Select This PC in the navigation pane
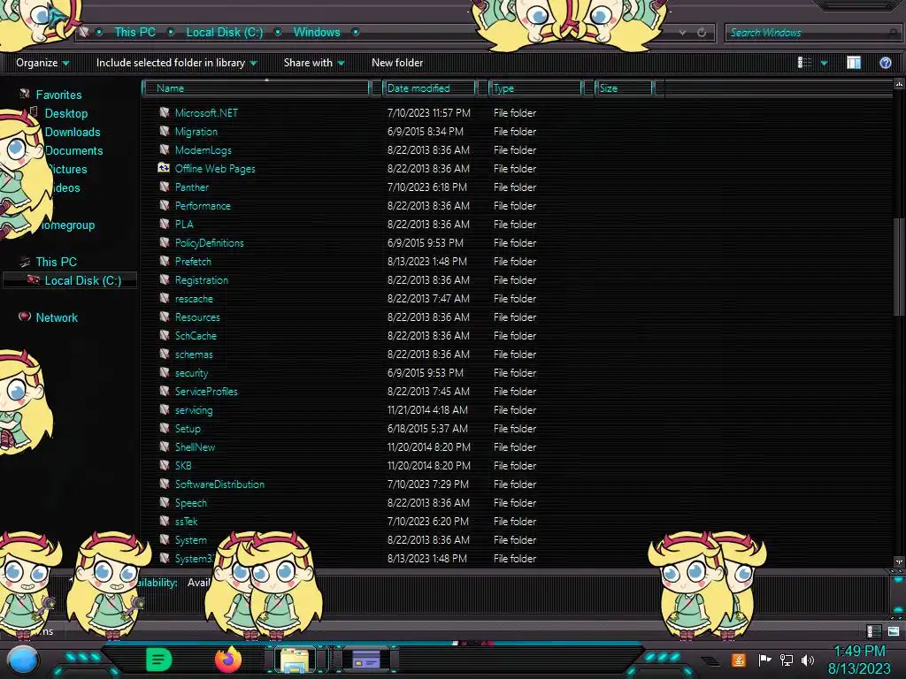This screenshot has height=679, width=906. pos(56,262)
